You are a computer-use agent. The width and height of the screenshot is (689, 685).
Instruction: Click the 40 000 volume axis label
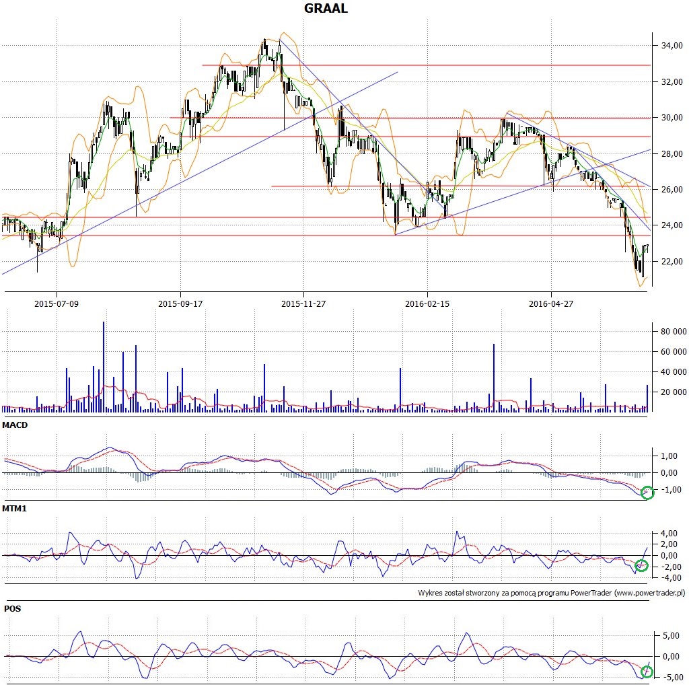click(x=673, y=371)
